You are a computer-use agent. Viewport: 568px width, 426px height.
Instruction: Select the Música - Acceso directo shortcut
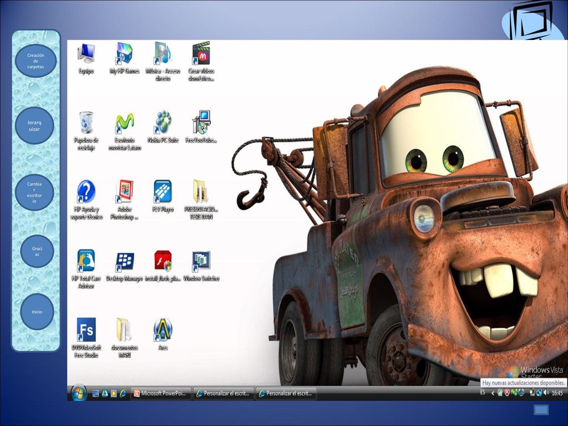point(163,62)
